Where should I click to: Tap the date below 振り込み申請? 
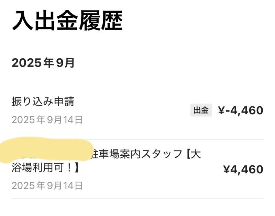pyautogui.click(x=47, y=120)
